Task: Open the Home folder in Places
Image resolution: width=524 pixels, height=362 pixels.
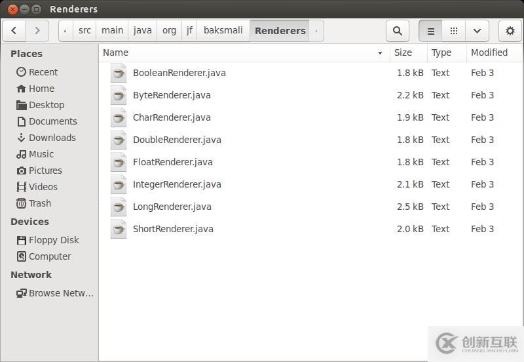Action: point(41,89)
